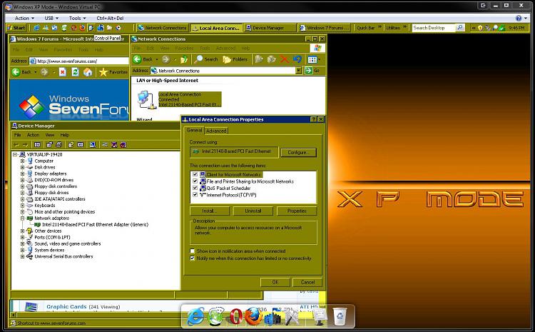Expand the Computer node in Device Manager
Screen dimensions: 535x332
tap(23, 161)
